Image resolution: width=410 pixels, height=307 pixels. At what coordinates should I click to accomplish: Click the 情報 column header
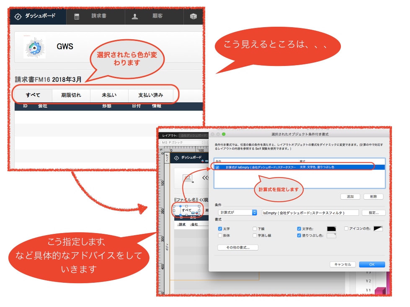(x=157, y=106)
